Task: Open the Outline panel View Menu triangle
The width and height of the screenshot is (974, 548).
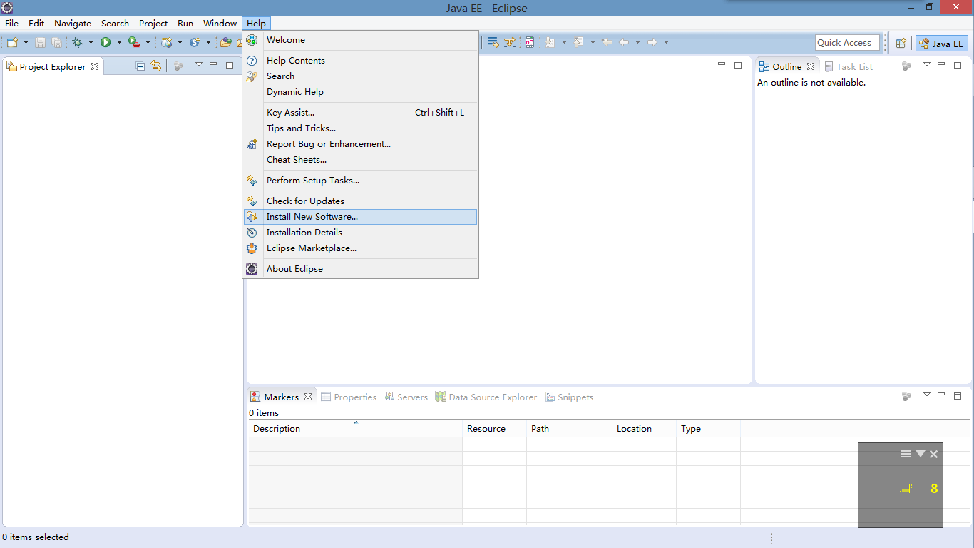Action: tap(927, 64)
